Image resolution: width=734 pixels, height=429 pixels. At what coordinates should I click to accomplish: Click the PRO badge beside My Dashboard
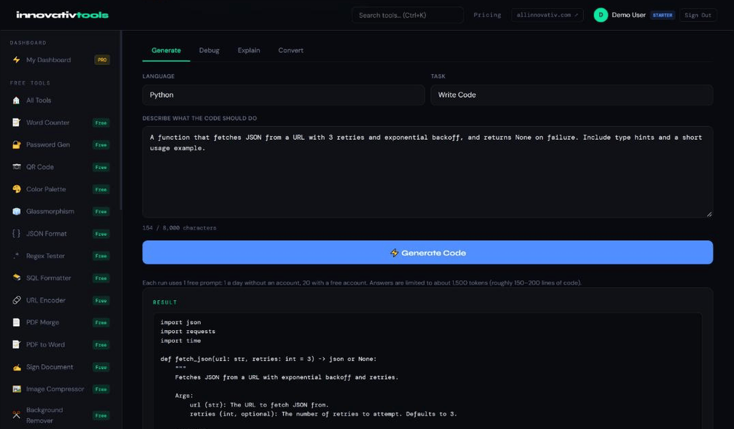[102, 60]
